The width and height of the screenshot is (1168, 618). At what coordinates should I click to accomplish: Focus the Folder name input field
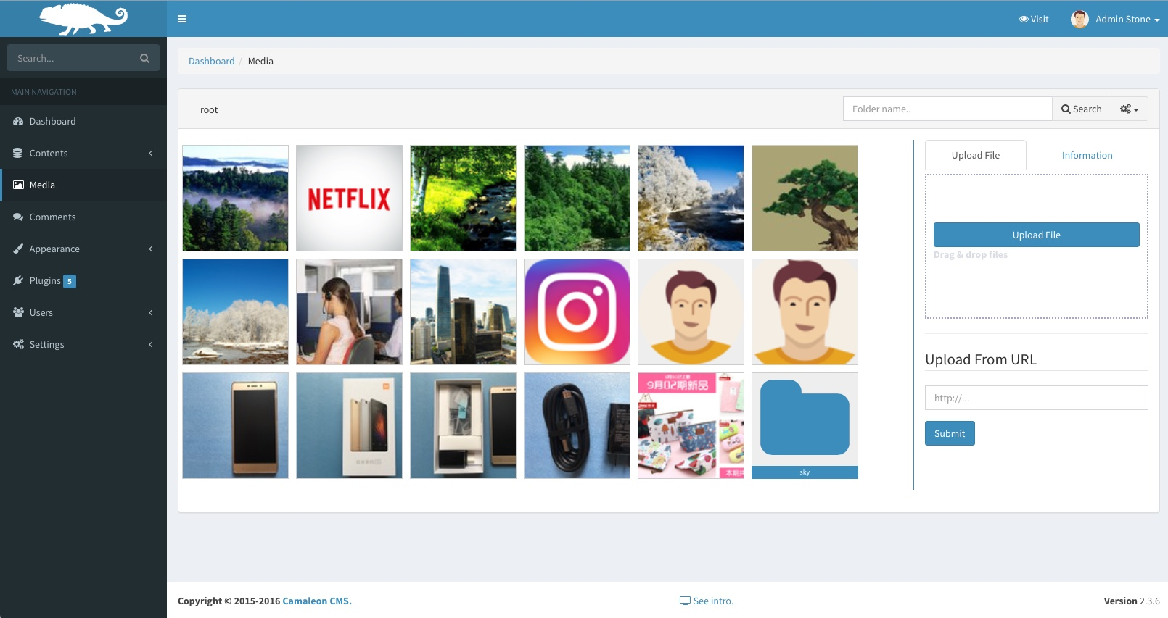947,109
